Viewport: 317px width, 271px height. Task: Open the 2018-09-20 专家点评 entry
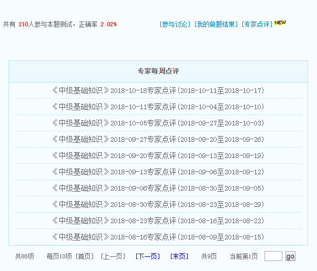point(158,155)
